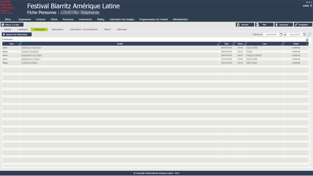
Task: Click the festival logo in the header
Action: (7, 7)
